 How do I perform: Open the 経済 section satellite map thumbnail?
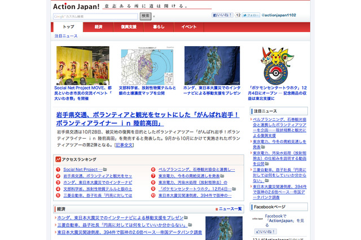[224, 228]
